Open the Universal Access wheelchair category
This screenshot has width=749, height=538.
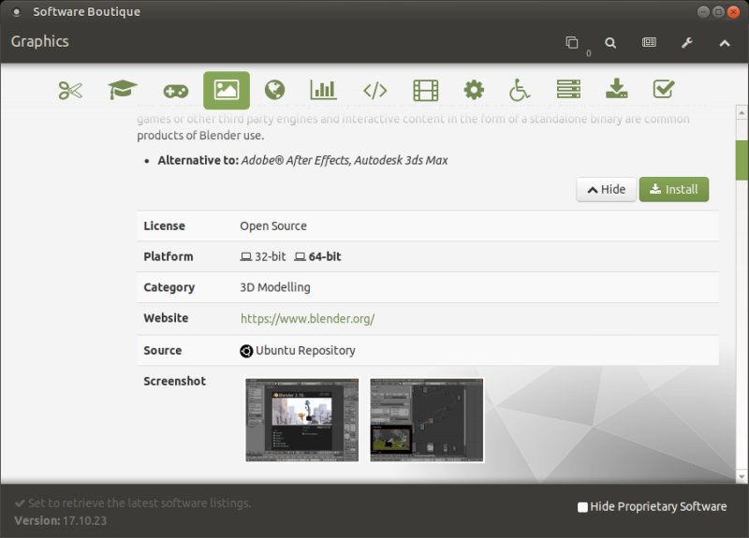[520, 90]
